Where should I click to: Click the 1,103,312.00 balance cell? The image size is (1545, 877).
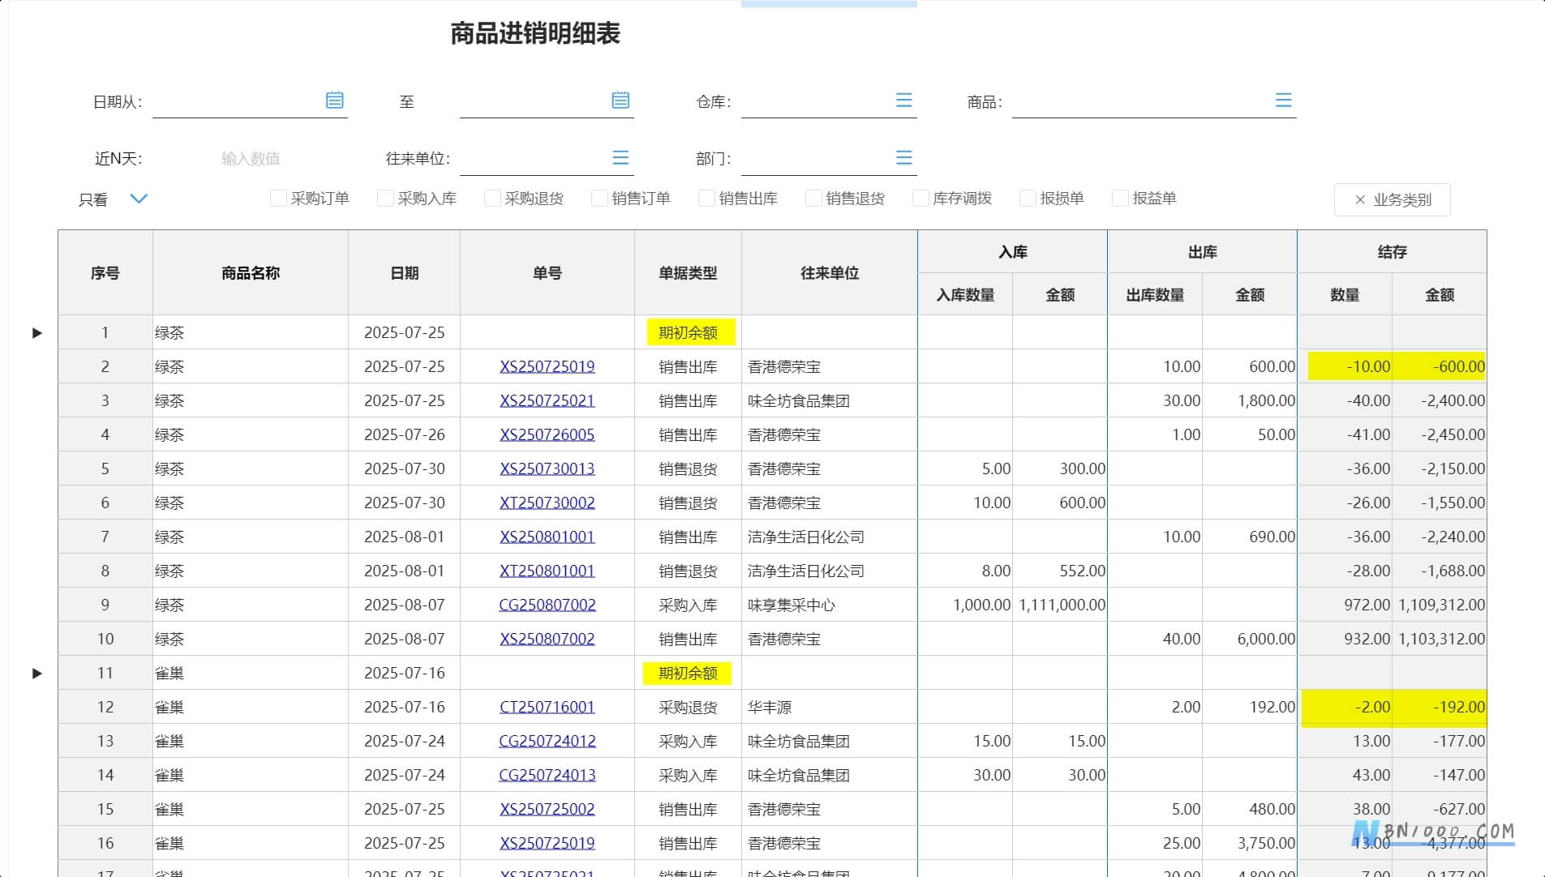tap(1440, 639)
